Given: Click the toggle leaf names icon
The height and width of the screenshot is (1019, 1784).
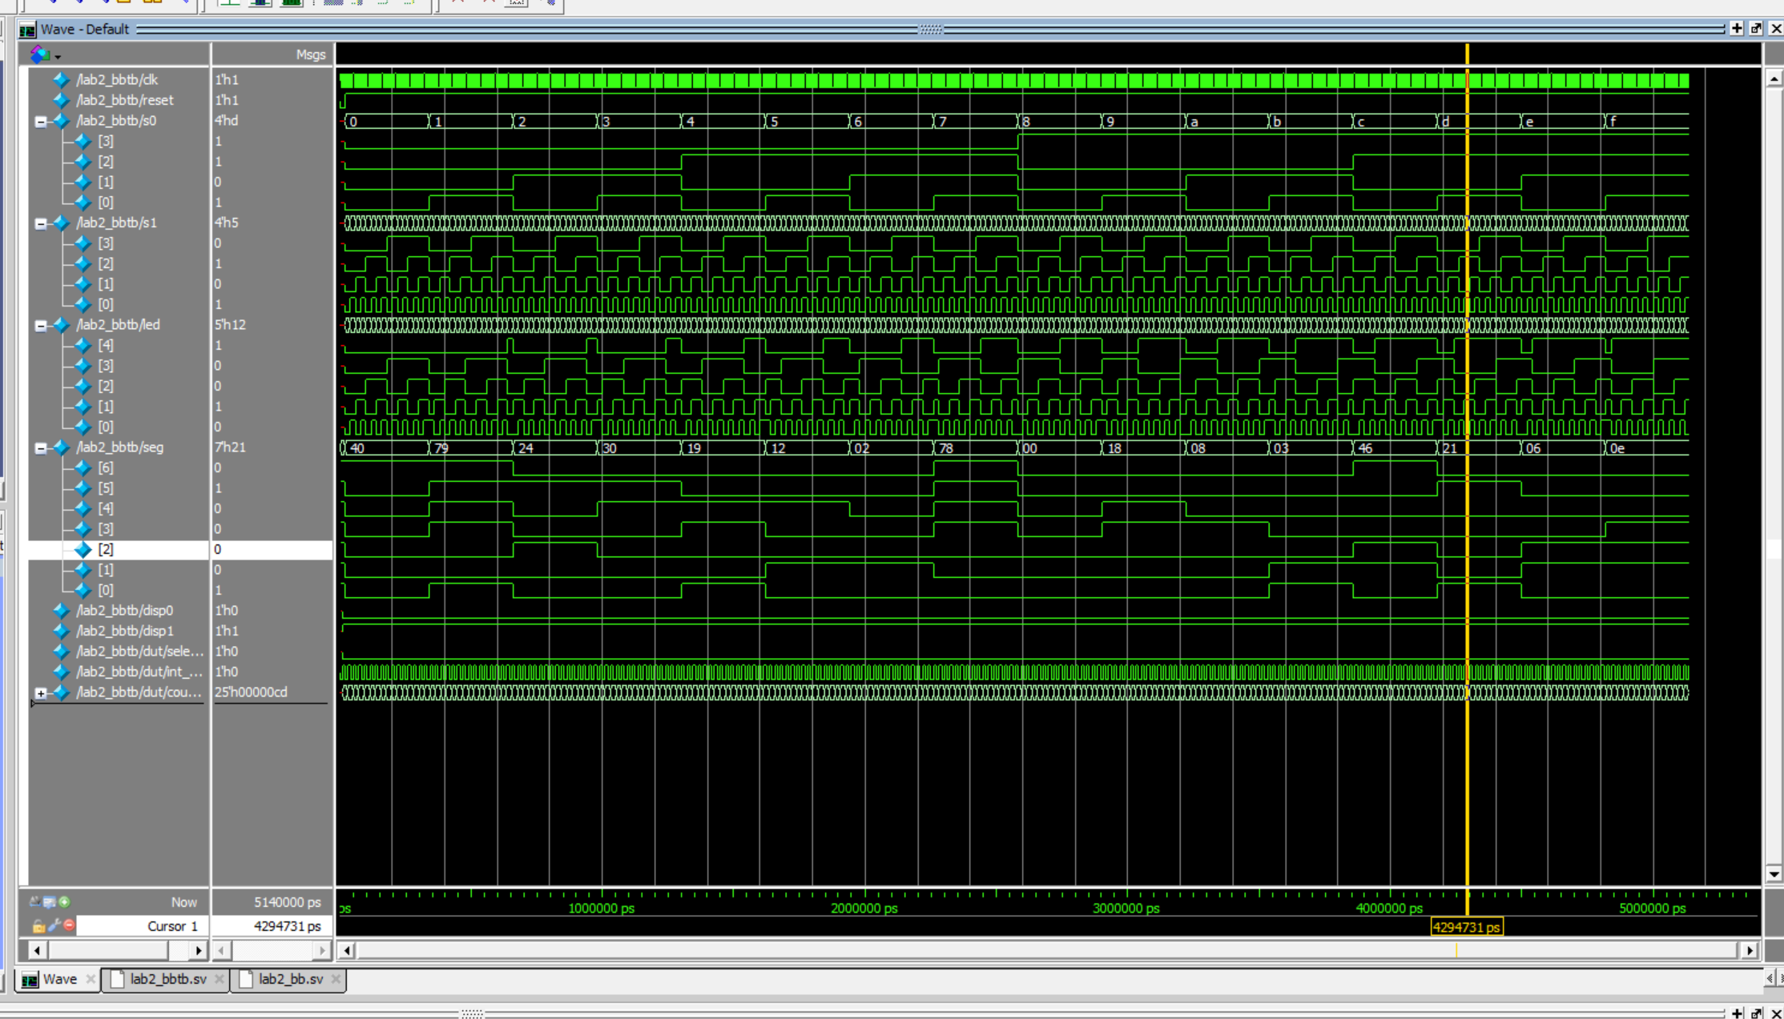Looking at the screenshot, I should point(34,901).
